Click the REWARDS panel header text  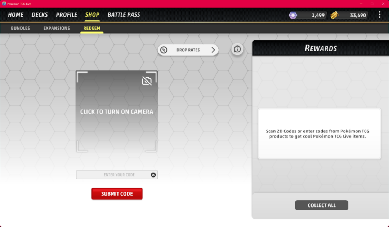(321, 48)
